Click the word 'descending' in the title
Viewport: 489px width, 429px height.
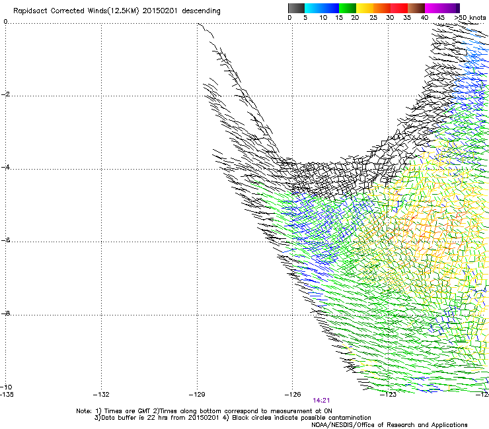pyautogui.click(x=201, y=11)
